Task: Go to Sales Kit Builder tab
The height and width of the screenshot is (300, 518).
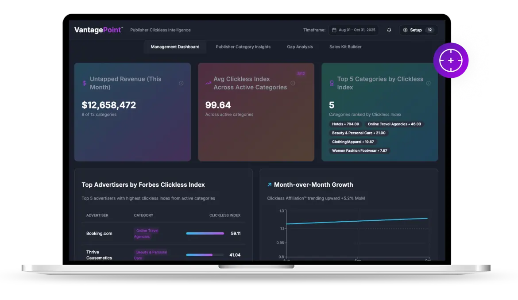Action: [345, 47]
